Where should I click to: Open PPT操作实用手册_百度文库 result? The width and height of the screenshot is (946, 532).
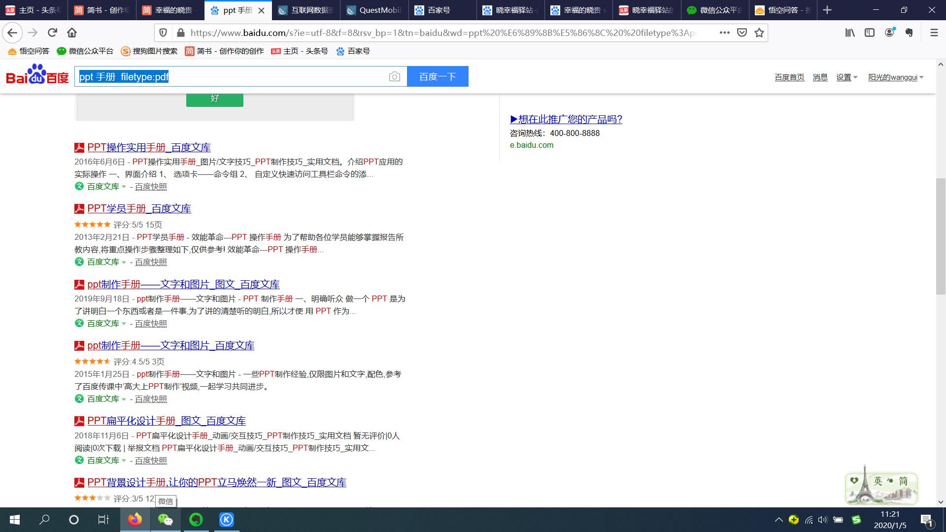(x=149, y=147)
